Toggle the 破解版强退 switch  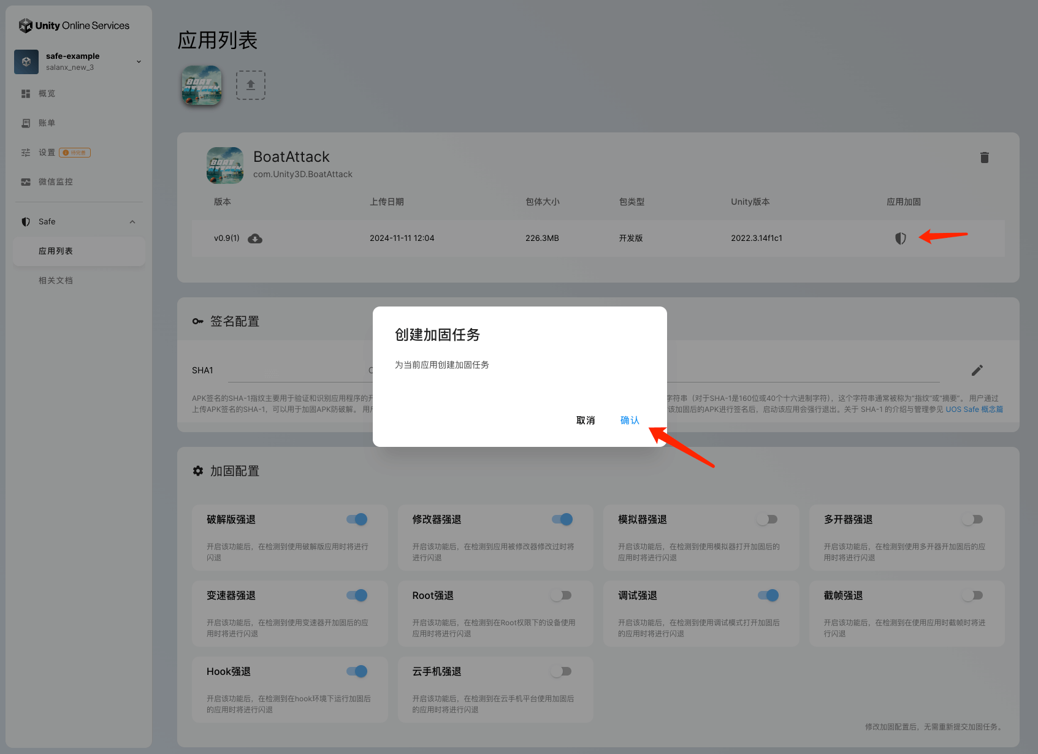click(x=357, y=520)
